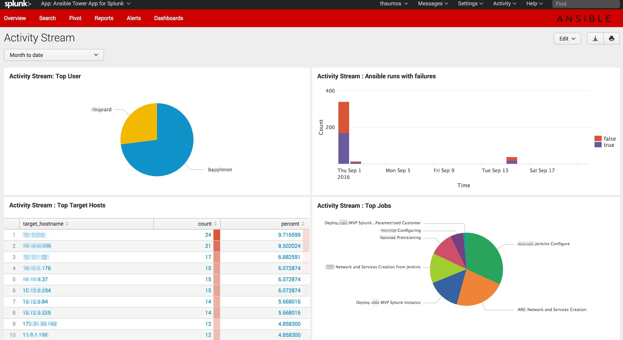The width and height of the screenshot is (623, 340).
Task: Click 'Activity Stream: Top User' panel title
Action: pyautogui.click(x=45, y=76)
